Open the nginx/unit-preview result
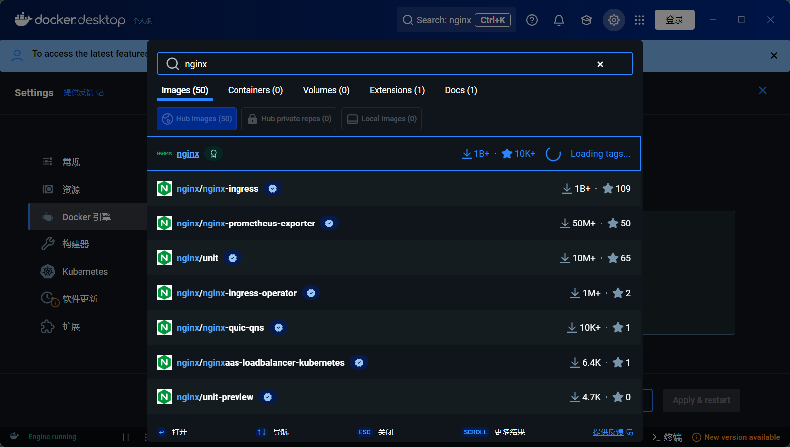Screen dimensions: 790x447 (394, 397)
